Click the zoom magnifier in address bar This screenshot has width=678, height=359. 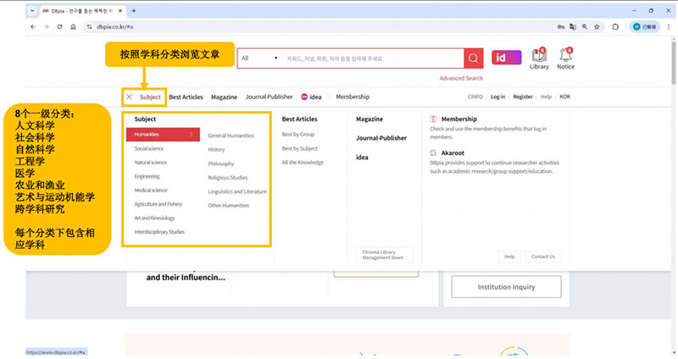(x=585, y=27)
